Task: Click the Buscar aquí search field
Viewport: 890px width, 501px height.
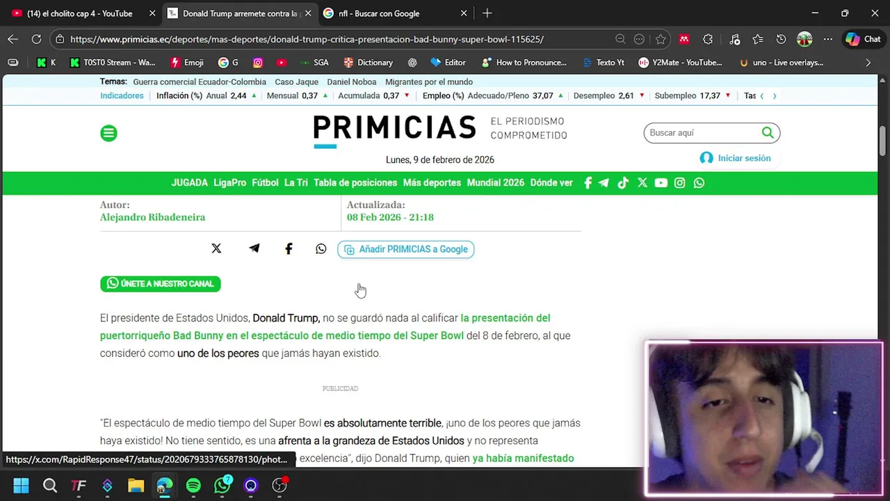Action: pos(702,133)
